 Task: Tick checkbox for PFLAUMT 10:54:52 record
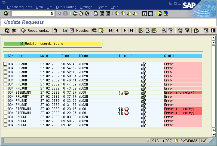(x=5, y=68)
